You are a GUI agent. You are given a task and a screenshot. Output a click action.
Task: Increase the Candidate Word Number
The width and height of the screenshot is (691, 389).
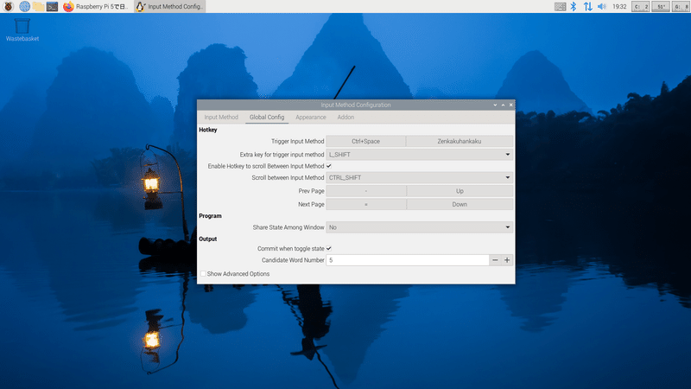pos(507,260)
